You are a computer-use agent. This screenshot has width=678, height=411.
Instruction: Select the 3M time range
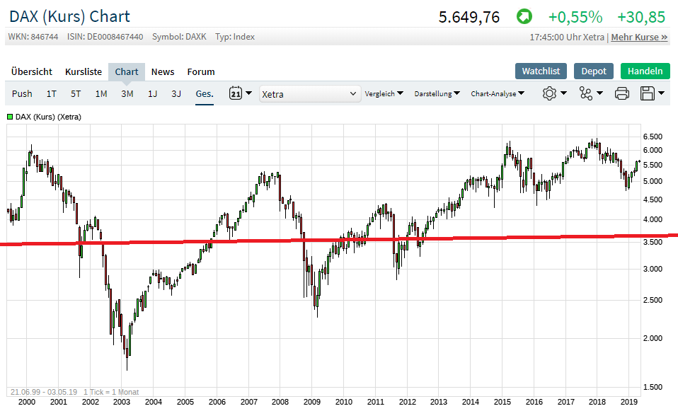127,93
